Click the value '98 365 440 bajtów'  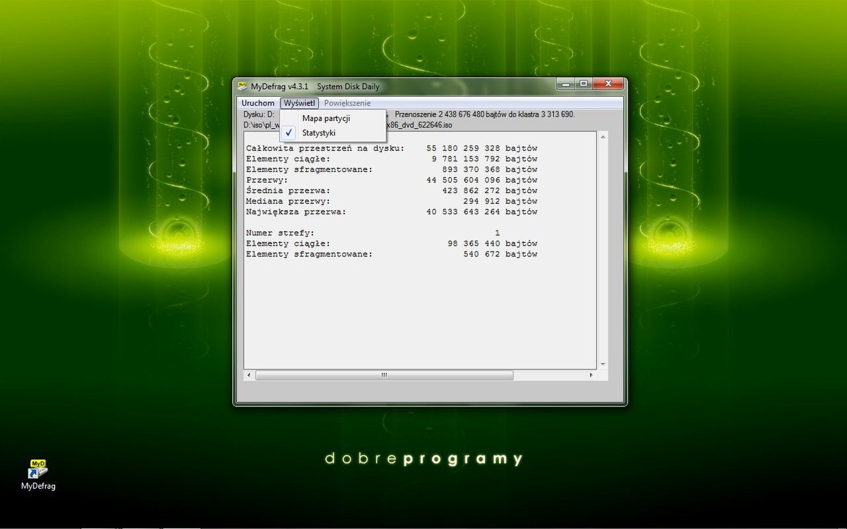point(492,243)
